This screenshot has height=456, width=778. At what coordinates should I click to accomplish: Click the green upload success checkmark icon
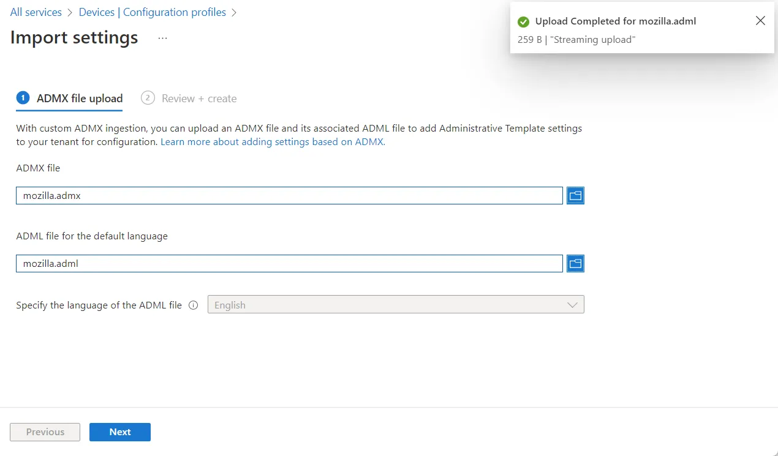click(x=523, y=21)
